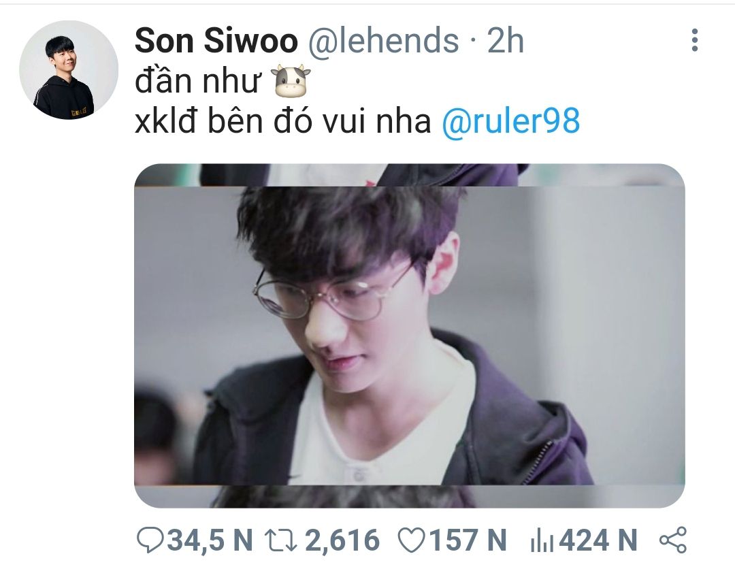735x569 pixels.
Task: Click the text 'đần như' in tweet
Action: coord(198,80)
